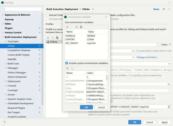This screenshot has width=173, height=126.
Task: Click the Share help question icon
Action: (170, 45)
